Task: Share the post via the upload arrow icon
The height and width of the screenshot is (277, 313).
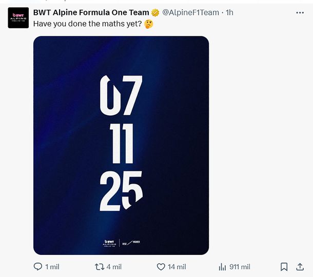Action: coord(300,267)
